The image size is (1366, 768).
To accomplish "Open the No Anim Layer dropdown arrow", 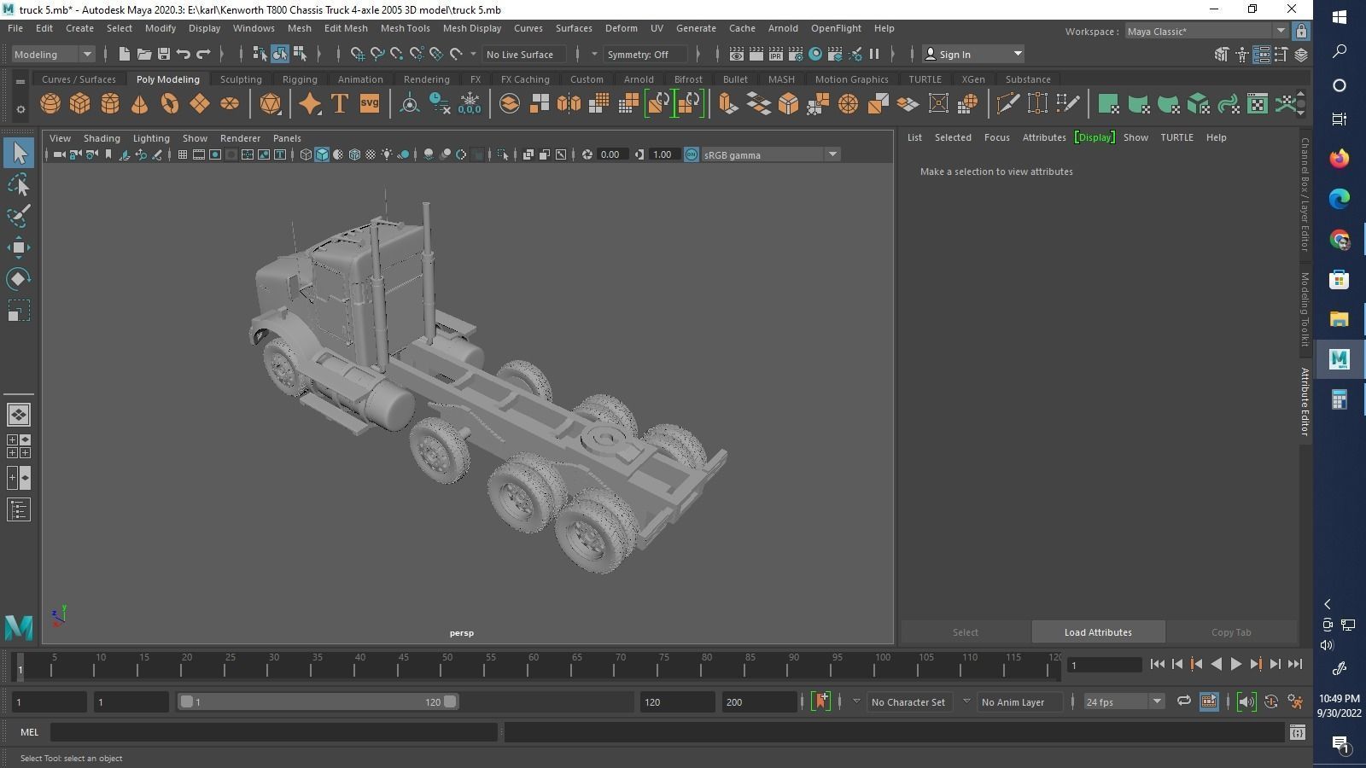I will point(966,701).
